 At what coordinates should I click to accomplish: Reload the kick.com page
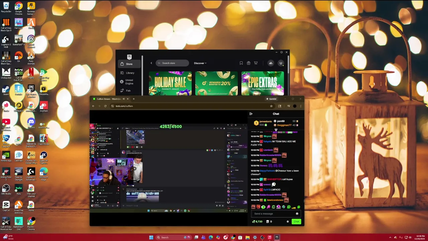pyautogui.click(x=105, y=106)
